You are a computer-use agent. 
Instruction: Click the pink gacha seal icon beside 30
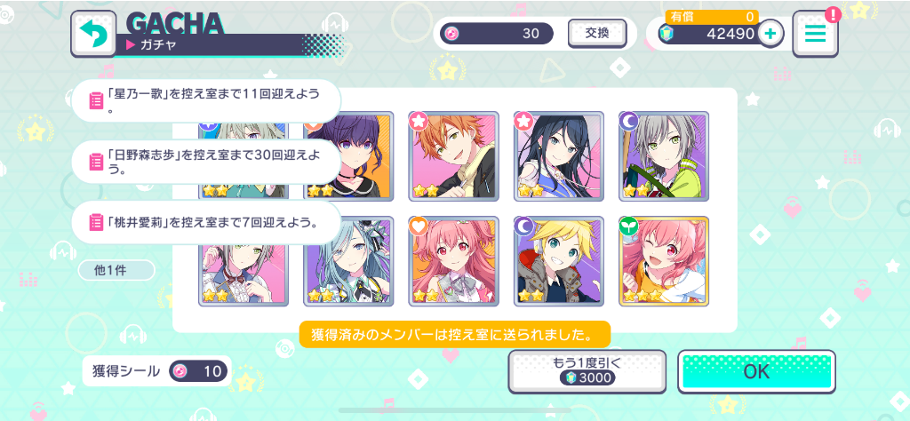point(451,34)
